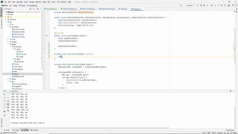
Task: Click the rollback undo arrow icon
Action: point(225,5)
